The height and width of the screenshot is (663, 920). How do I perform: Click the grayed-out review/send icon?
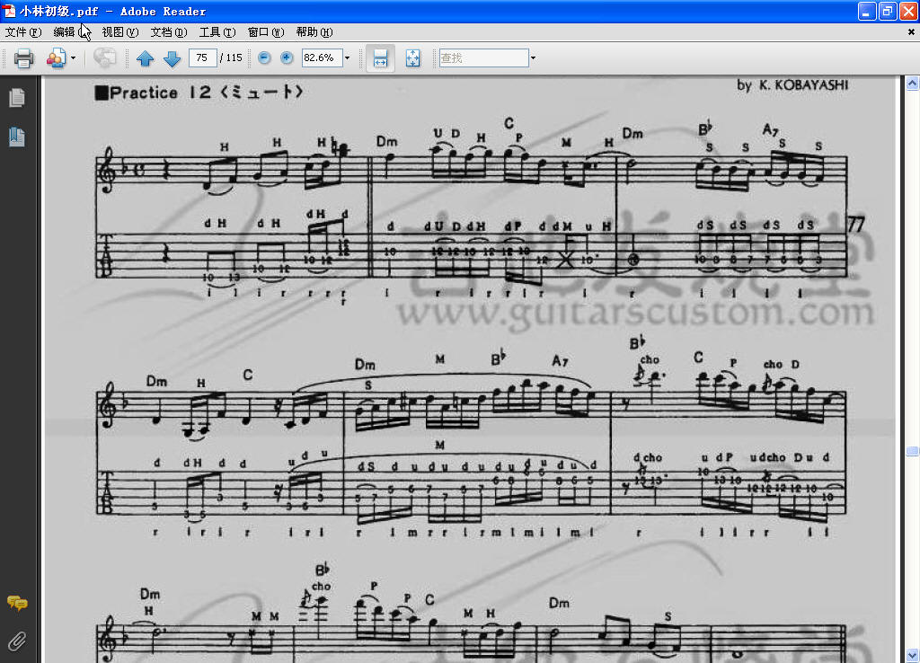pos(105,58)
